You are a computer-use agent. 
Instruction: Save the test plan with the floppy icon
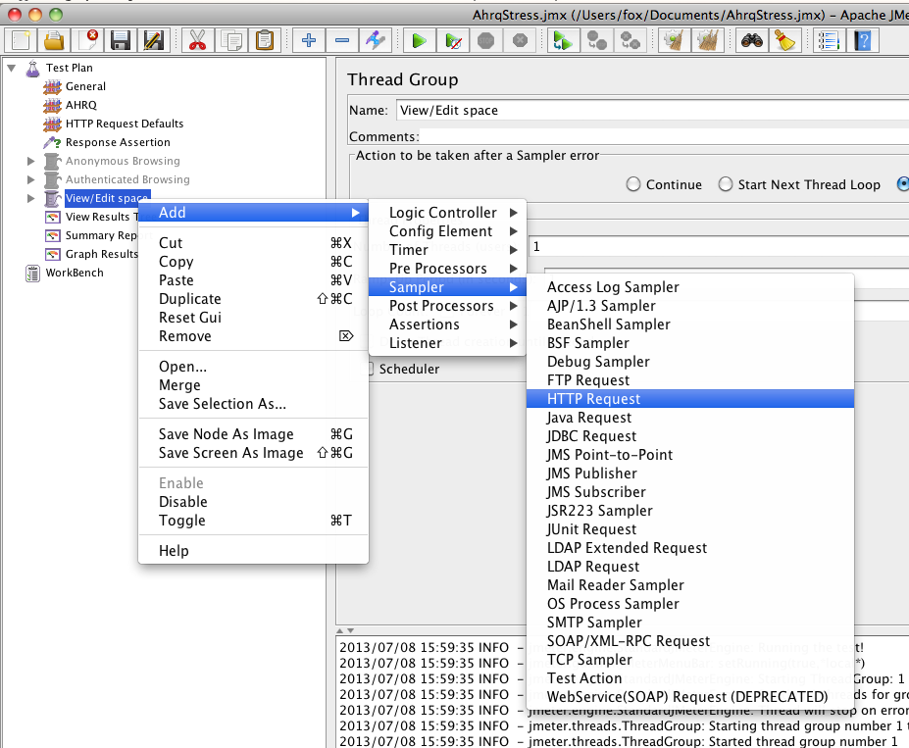pos(121,40)
